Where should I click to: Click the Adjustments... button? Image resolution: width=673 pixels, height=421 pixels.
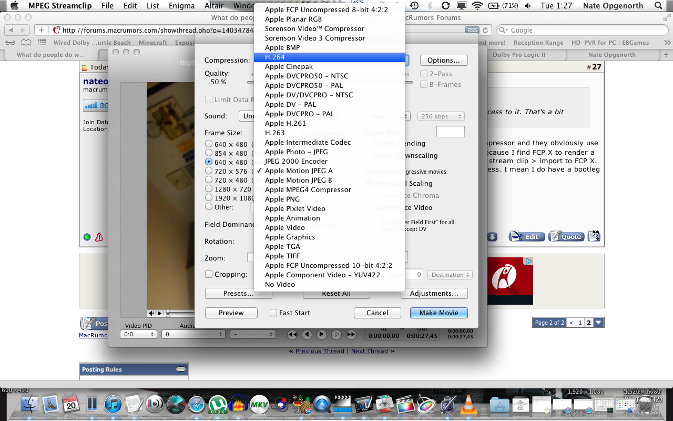click(x=434, y=294)
